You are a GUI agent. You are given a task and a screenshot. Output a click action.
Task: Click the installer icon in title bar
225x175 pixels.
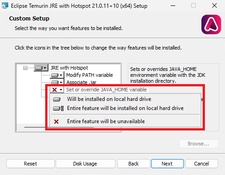(x=5, y=5)
